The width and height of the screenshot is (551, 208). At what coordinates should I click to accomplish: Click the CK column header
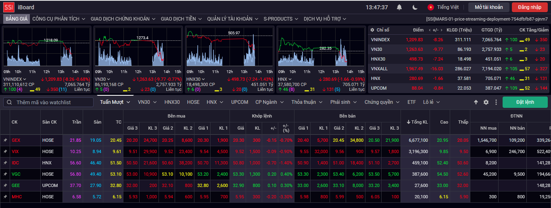point(15,122)
